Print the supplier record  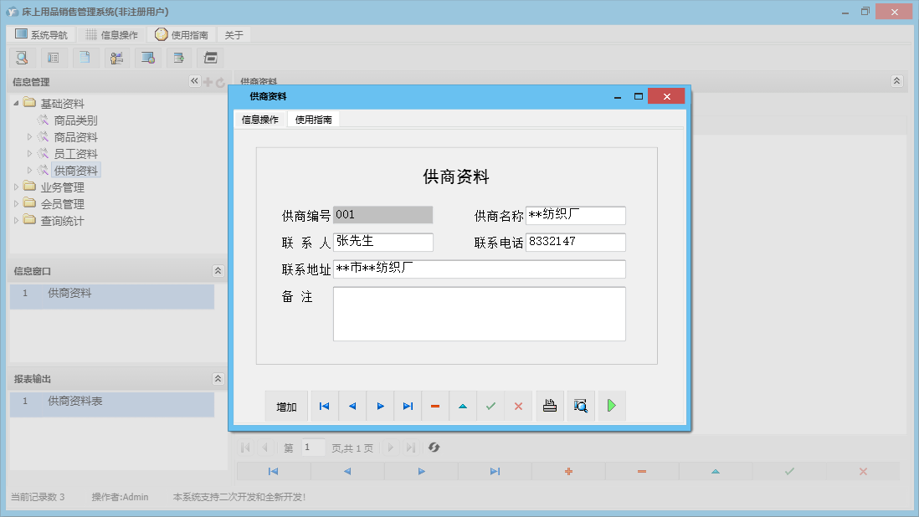550,406
